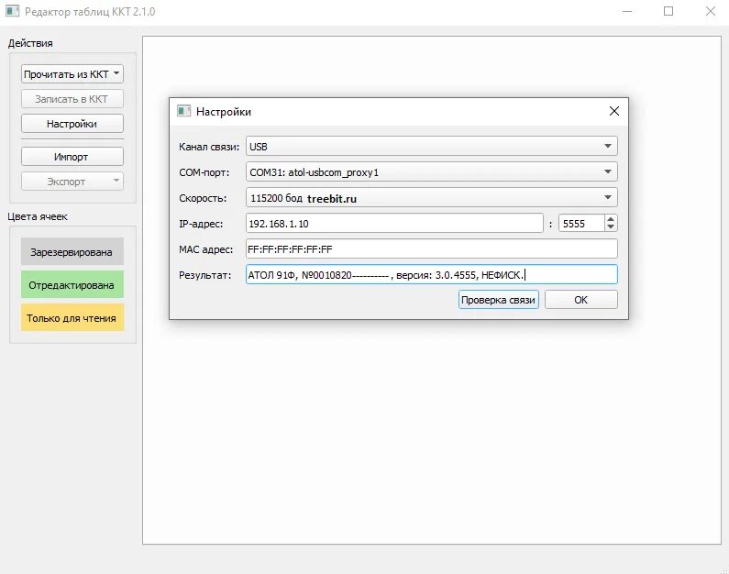The height and width of the screenshot is (574, 729).
Task: Open the Экспорт dropdown button
Action: [72, 182]
